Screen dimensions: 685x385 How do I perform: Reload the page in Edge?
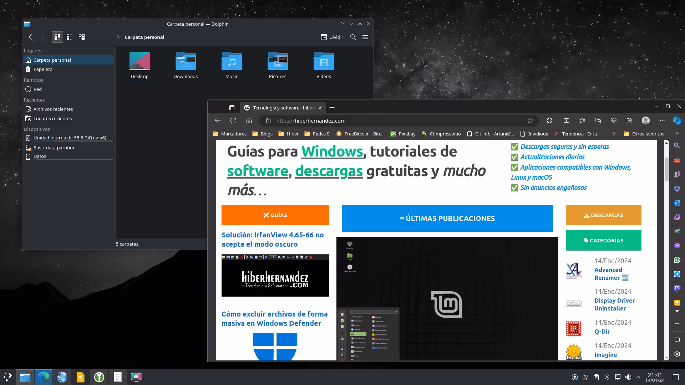(x=233, y=120)
